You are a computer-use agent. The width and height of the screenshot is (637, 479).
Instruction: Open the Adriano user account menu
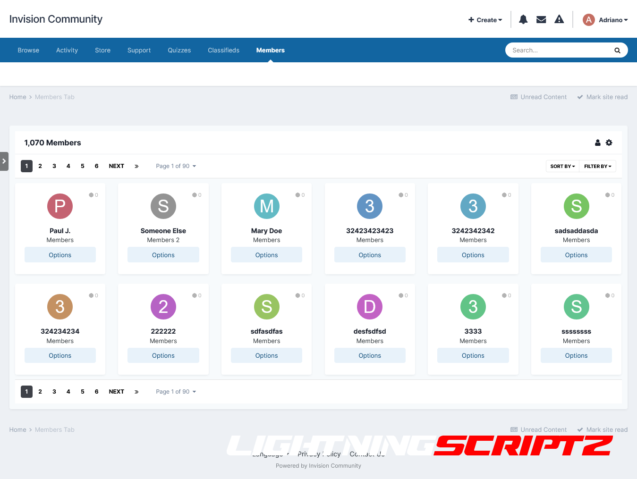(605, 20)
